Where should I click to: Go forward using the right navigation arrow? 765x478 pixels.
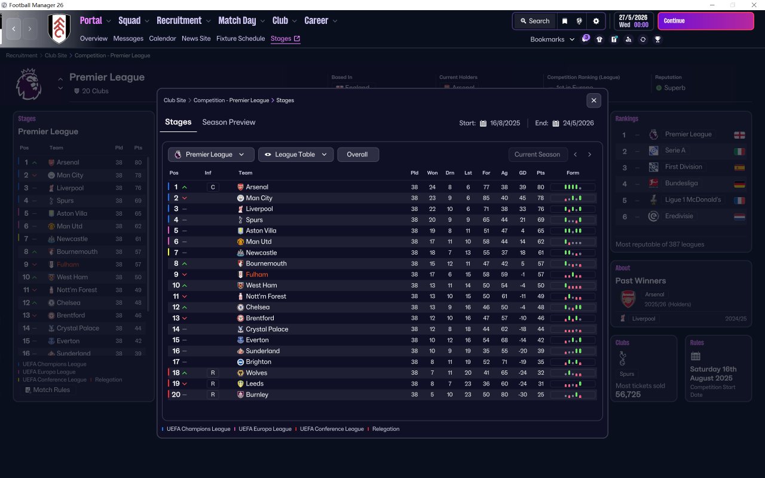tap(30, 29)
